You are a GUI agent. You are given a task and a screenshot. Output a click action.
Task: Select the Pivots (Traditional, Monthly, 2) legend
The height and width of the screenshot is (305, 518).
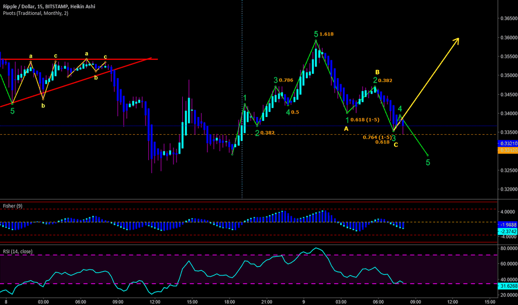click(x=36, y=13)
